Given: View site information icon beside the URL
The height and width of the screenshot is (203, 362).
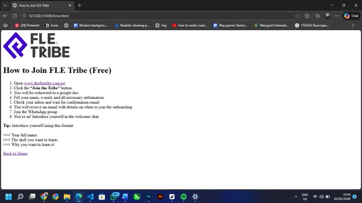Looking at the screenshot, I should click(24, 16).
